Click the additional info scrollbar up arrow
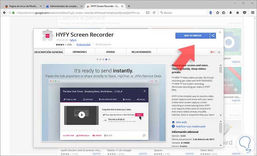 coord(221,122)
